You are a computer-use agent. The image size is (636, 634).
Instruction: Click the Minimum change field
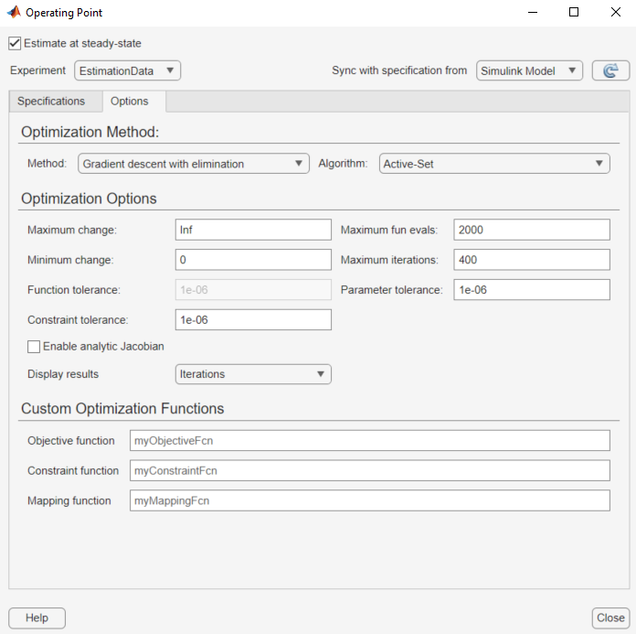coord(253,260)
